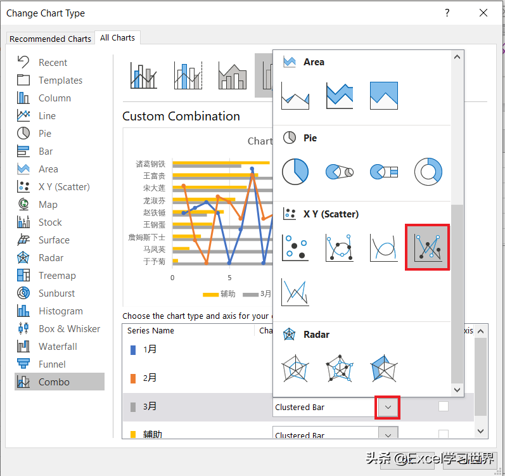Image resolution: width=505 pixels, height=476 pixels.
Task: Open the Recent chart category
Action: click(x=60, y=63)
